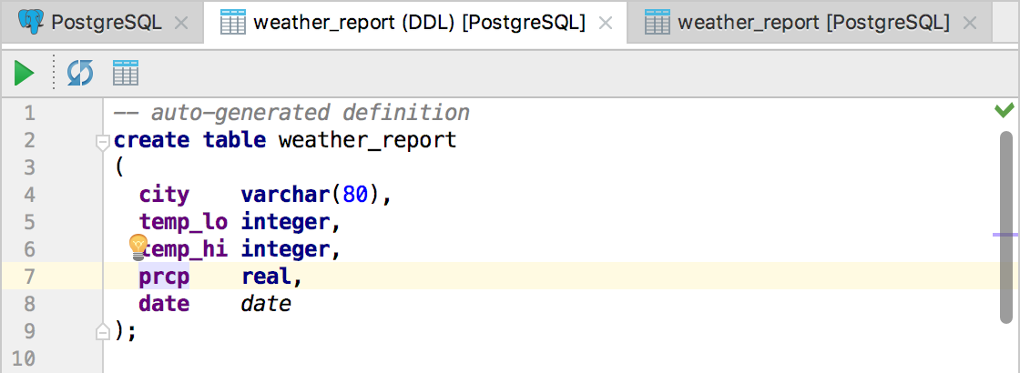This screenshot has height=373, width=1020.
Task: Click table icon on weather_report (DDL) tab
Action: (232, 23)
